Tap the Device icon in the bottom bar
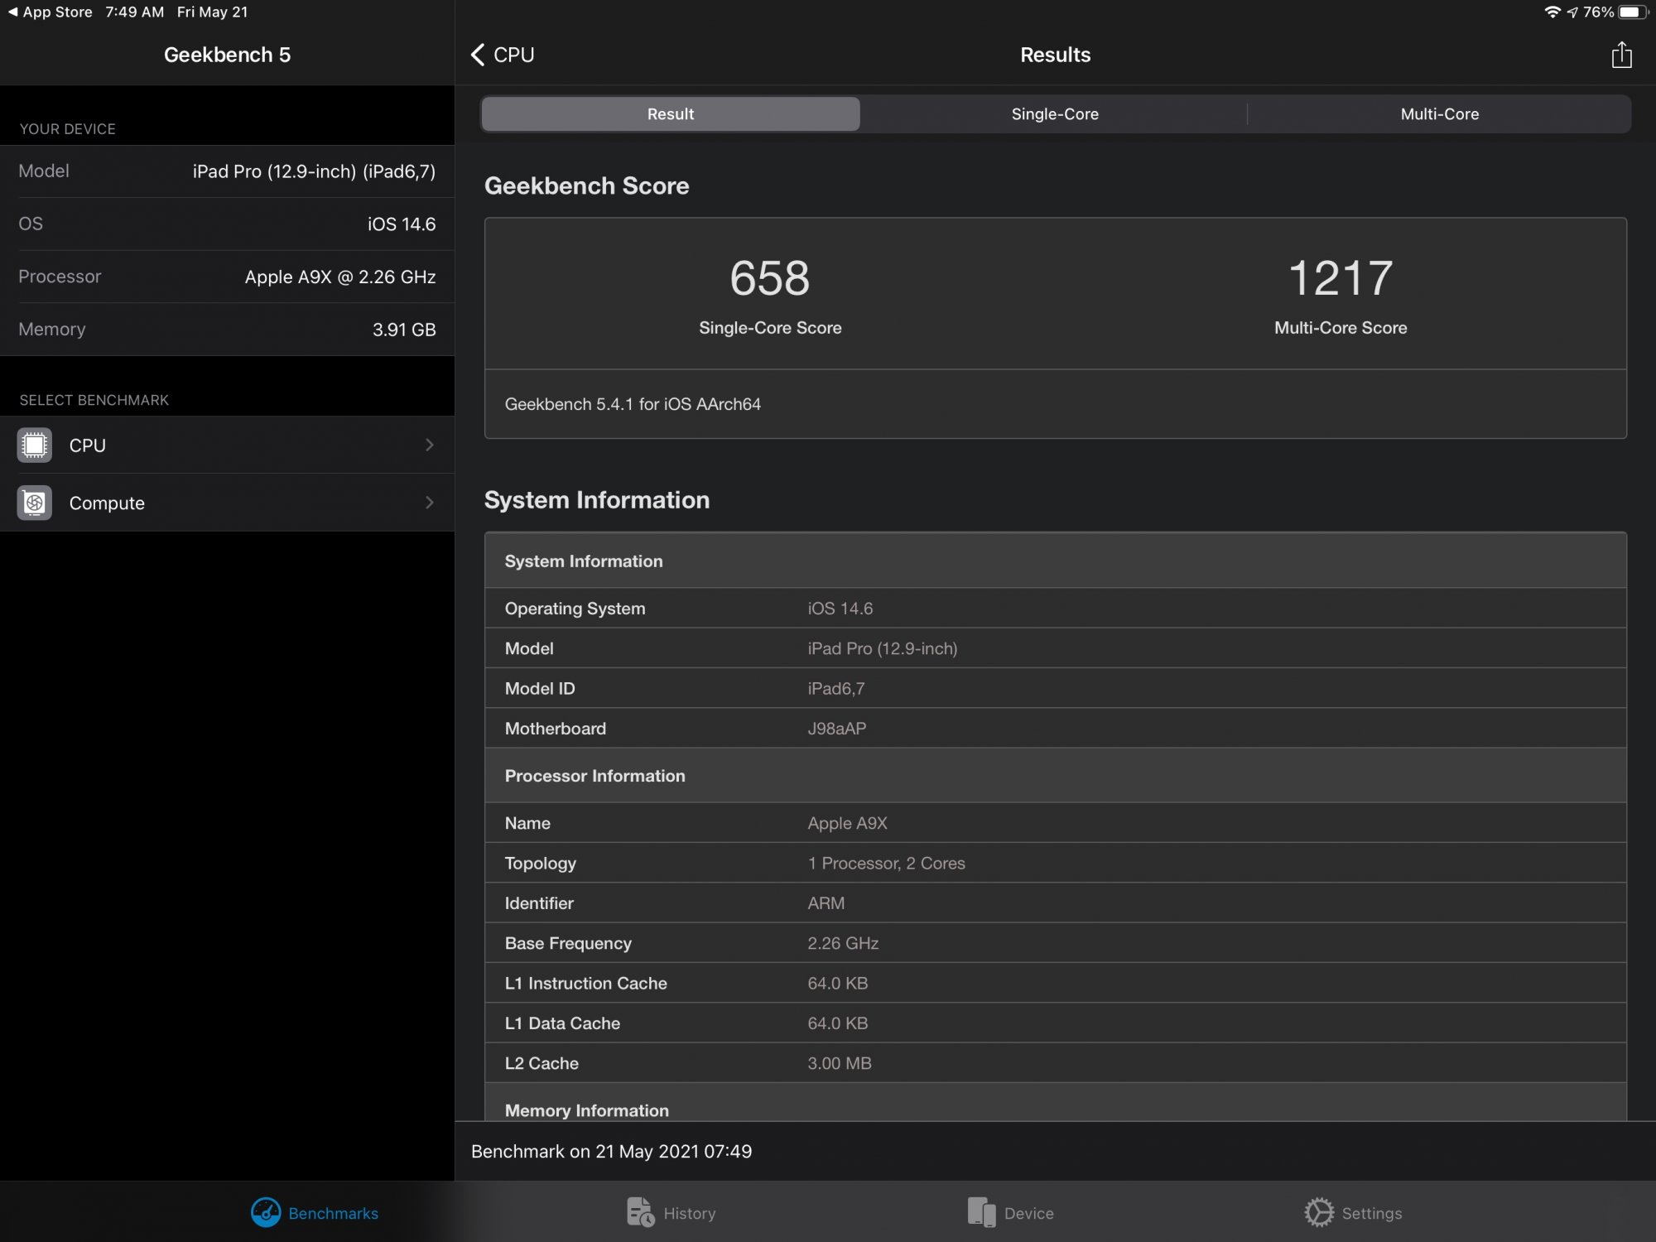This screenshot has height=1242, width=1656. 981,1212
